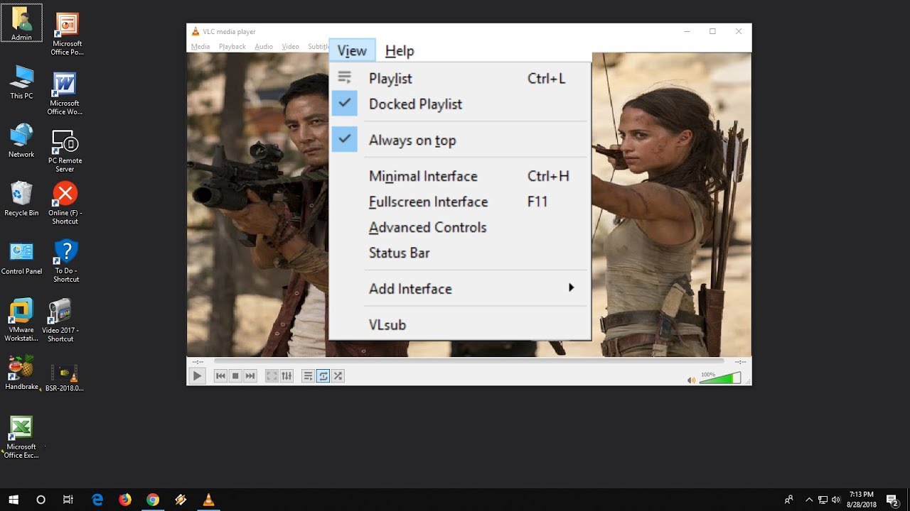The image size is (910, 511).
Task: Select Microsoft Office PowerPoint desktop shortcut
Action: click(67, 34)
